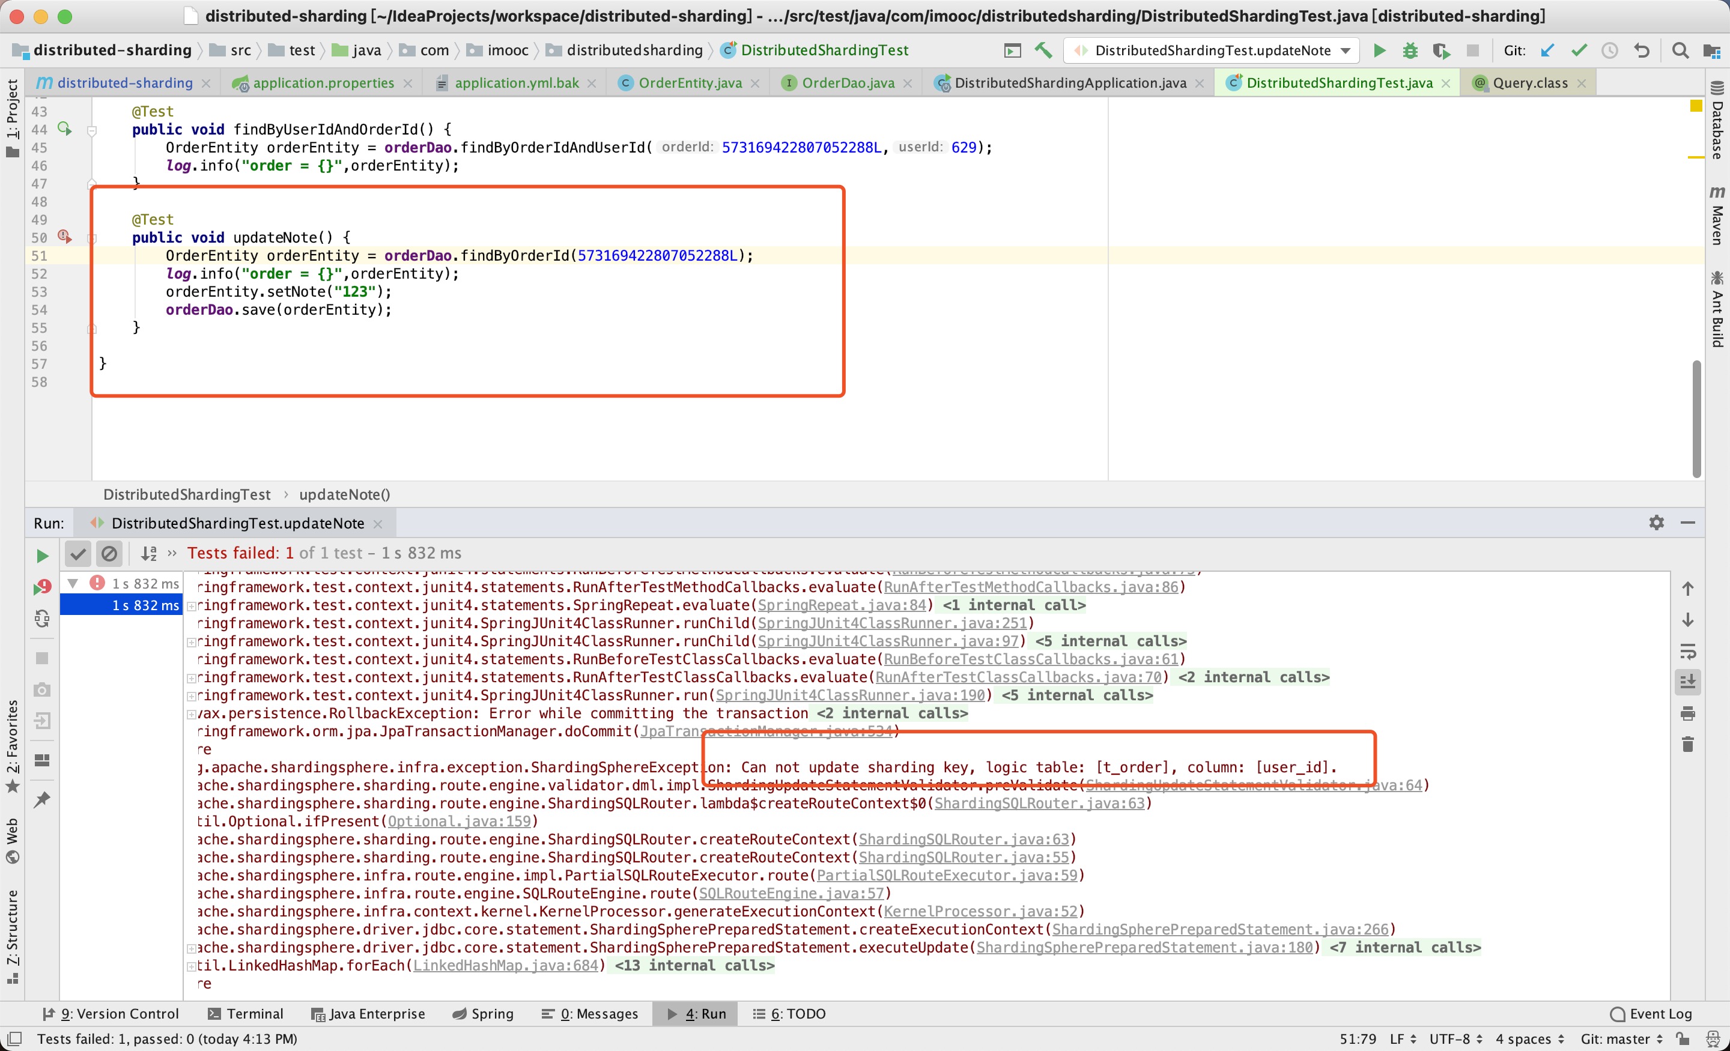Open Run panel settings gear

click(1656, 522)
